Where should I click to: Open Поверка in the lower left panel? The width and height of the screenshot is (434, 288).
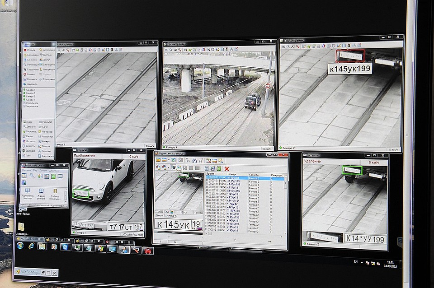(x=45, y=146)
